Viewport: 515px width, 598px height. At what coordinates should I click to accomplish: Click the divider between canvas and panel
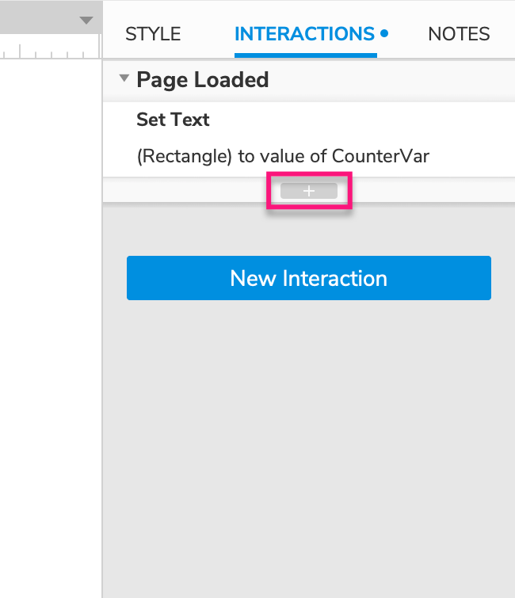click(x=102, y=317)
